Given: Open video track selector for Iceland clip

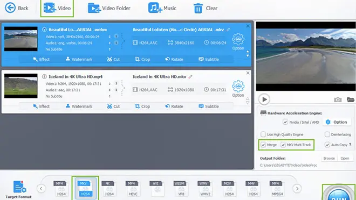Looking at the screenshot, I should pos(109,83).
